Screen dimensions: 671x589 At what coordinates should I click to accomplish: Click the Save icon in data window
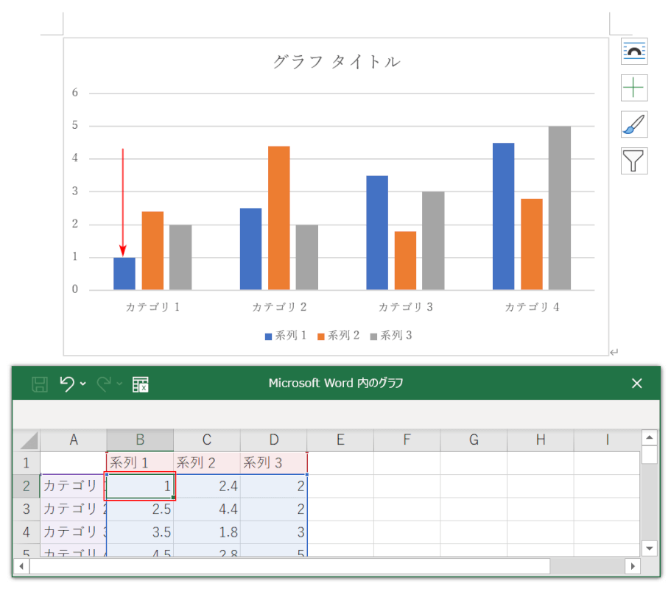pos(40,384)
